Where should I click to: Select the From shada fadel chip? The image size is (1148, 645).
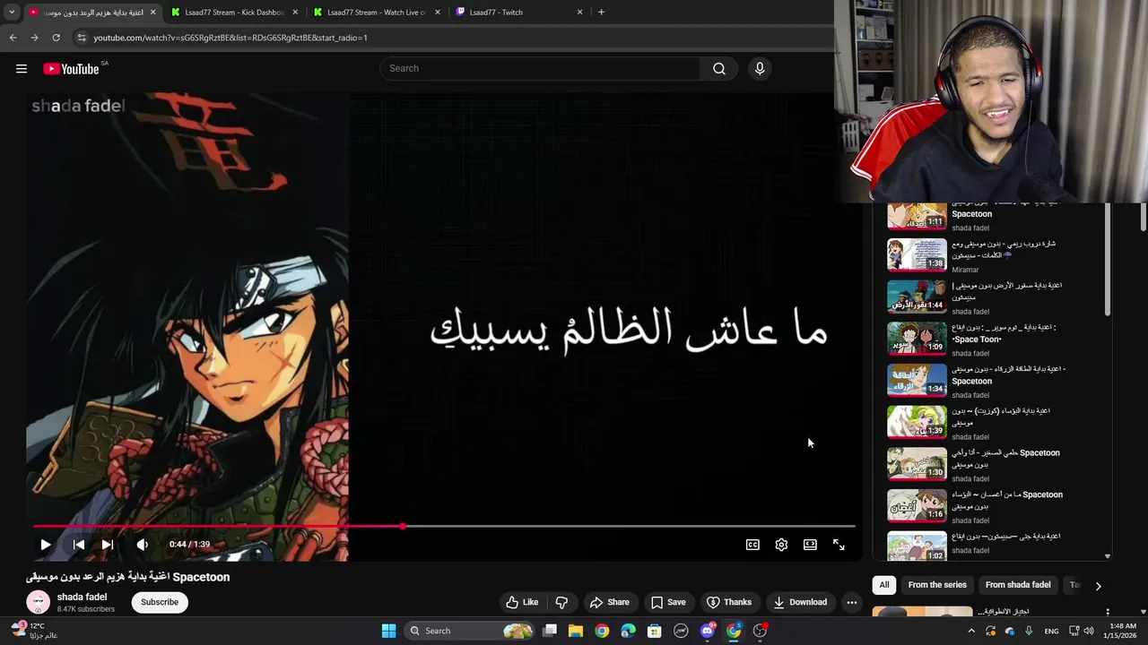click(1018, 585)
